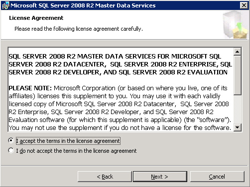Screen dimensions: 250x187
Task: Click the installer icon in the title bar
Action: [x=5, y=5]
